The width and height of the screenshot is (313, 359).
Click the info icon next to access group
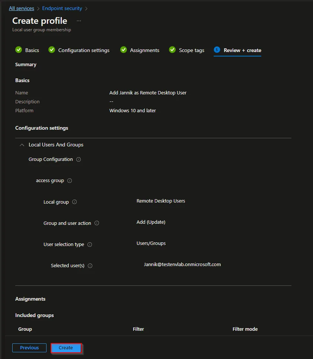pos(70,181)
